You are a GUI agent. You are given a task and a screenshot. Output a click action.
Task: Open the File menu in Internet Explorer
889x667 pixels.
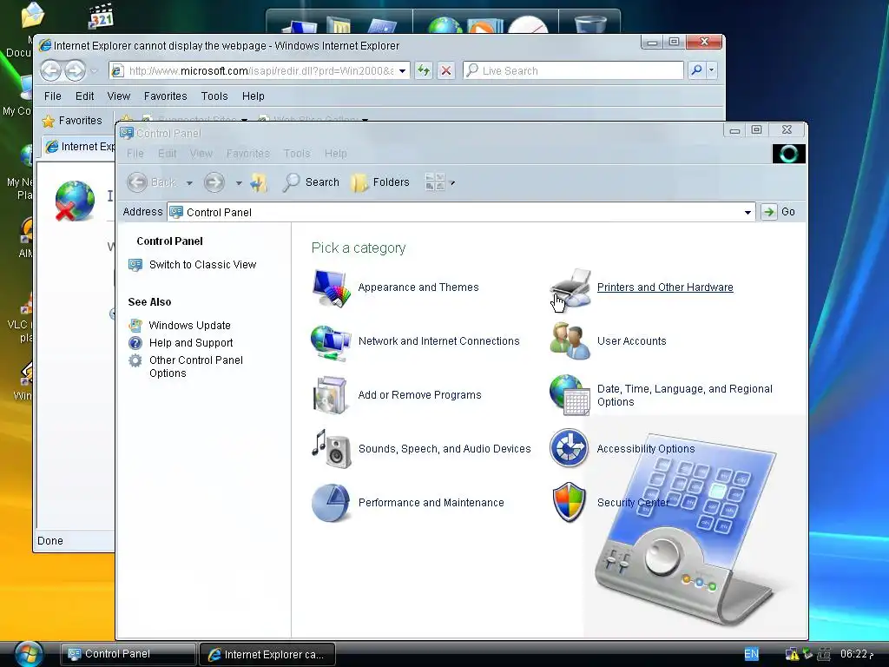[53, 96]
